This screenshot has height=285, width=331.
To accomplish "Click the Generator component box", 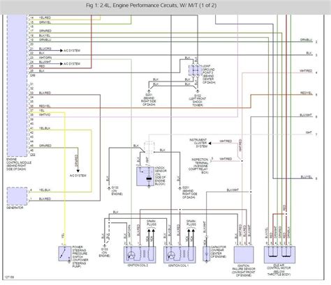I will (x=17, y=197).
